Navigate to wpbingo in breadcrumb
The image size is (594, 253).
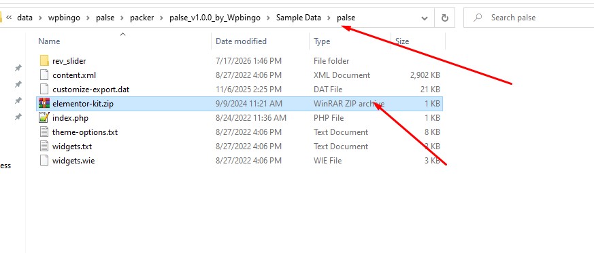(x=64, y=18)
